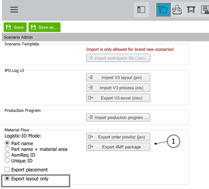Export V3 excel (xlsx)

pos(118,98)
